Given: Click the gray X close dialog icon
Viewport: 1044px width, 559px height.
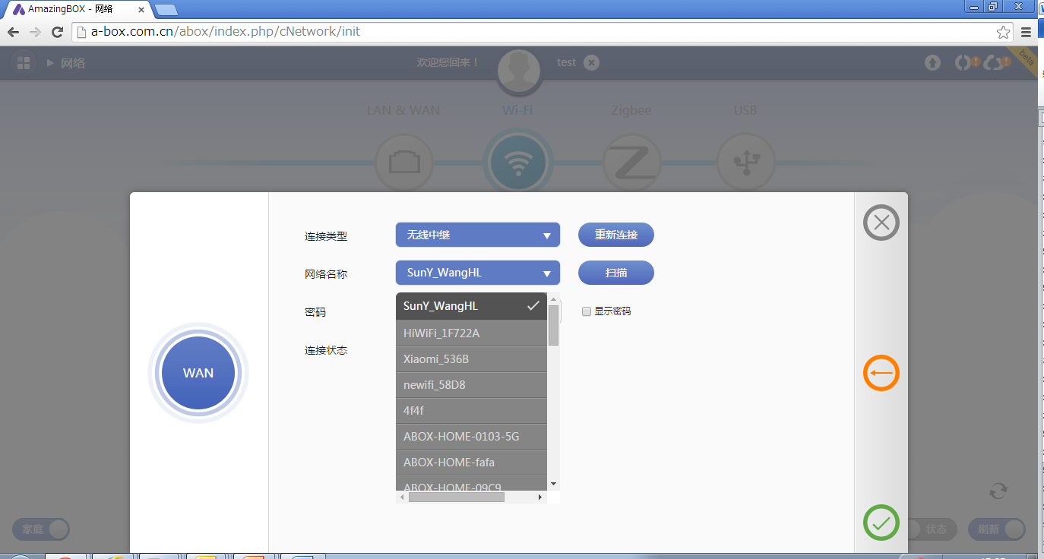Looking at the screenshot, I should click(881, 223).
